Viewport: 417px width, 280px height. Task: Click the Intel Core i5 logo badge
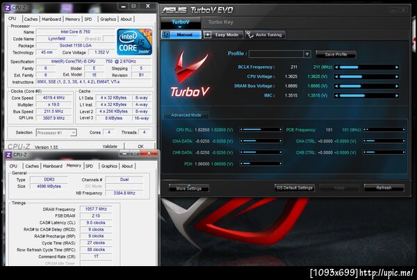point(135,42)
